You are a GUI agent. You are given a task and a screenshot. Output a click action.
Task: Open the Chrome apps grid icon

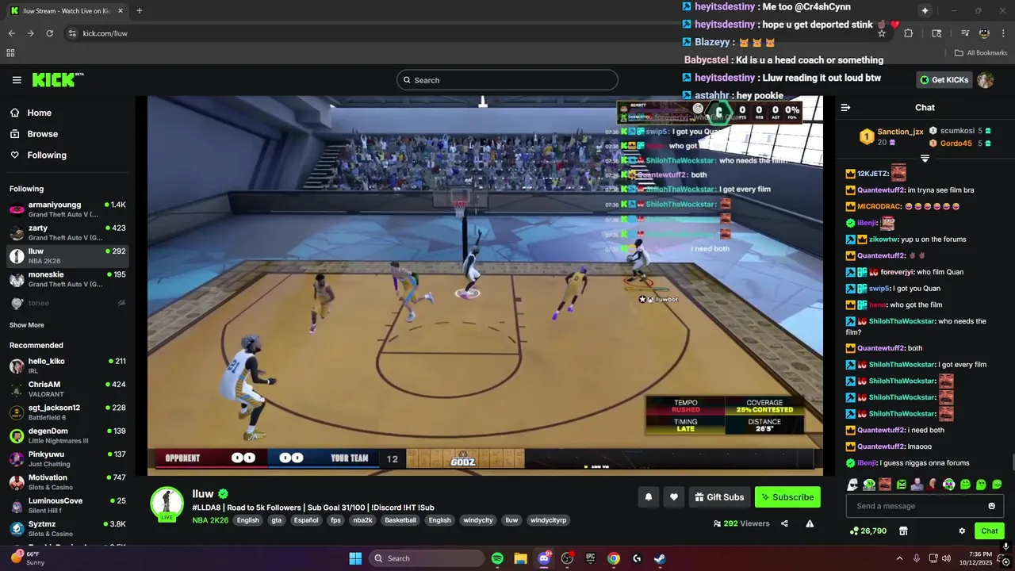pyautogui.click(x=10, y=53)
